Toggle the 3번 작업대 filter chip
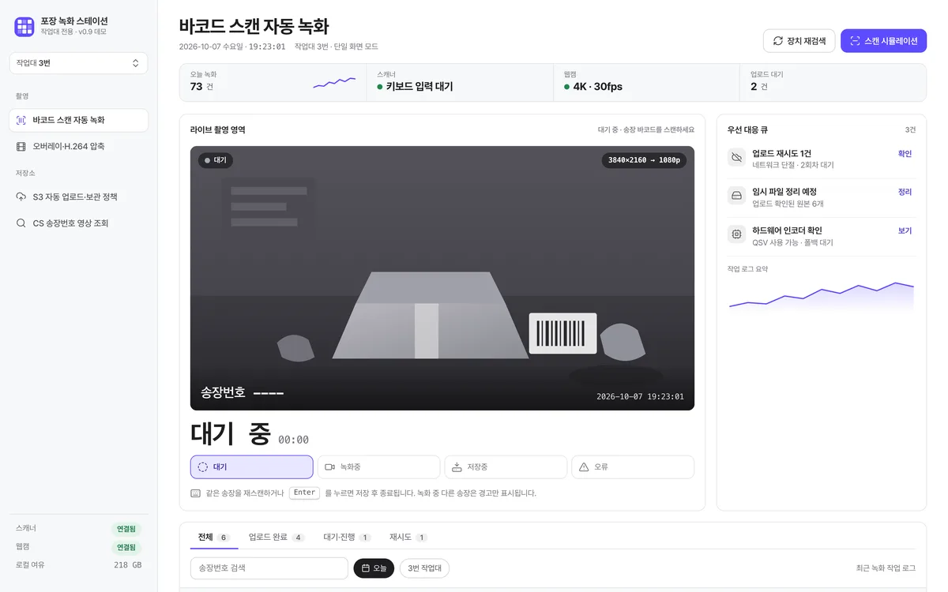Viewport: 948px width, 592px height. click(424, 568)
